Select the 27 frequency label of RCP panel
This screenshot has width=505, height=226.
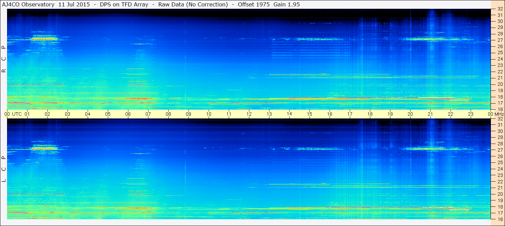pos(500,40)
